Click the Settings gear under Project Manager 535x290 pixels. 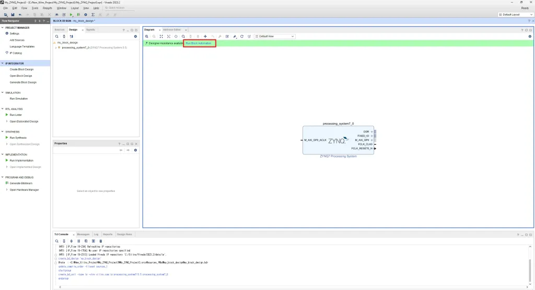[x=7, y=33]
